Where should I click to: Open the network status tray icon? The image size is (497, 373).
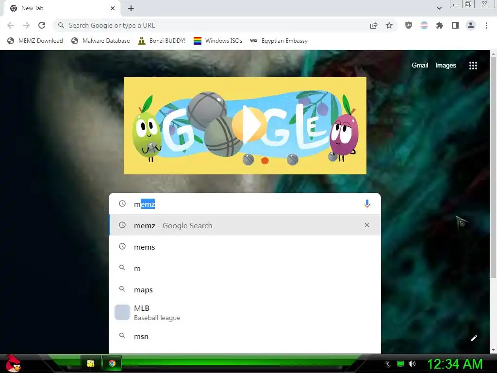(x=400, y=364)
